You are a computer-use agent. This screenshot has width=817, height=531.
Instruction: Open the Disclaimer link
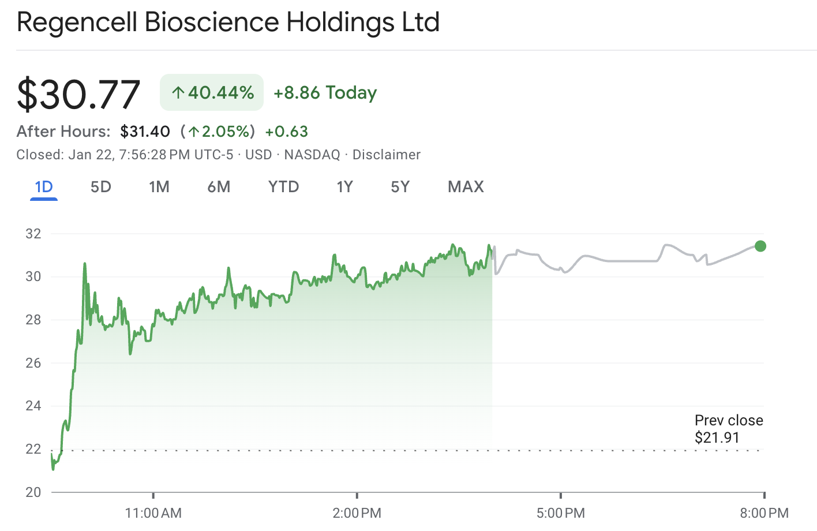click(387, 155)
